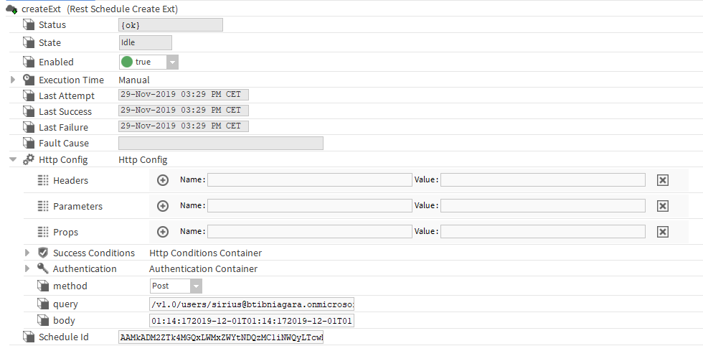703x351 pixels.
Task: Expand the Authentication container
Action: pyautogui.click(x=28, y=268)
